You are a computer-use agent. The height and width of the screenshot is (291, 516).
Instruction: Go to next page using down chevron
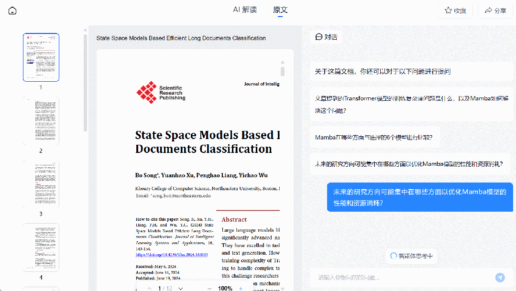(x=180, y=288)
